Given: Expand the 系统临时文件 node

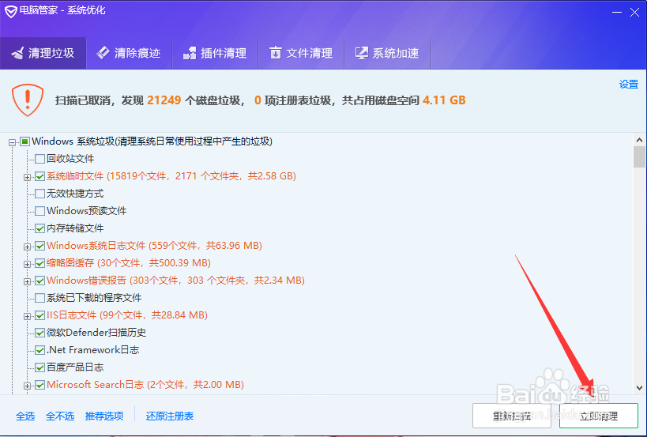Looking at the screenshot, I should pos(27,177).
